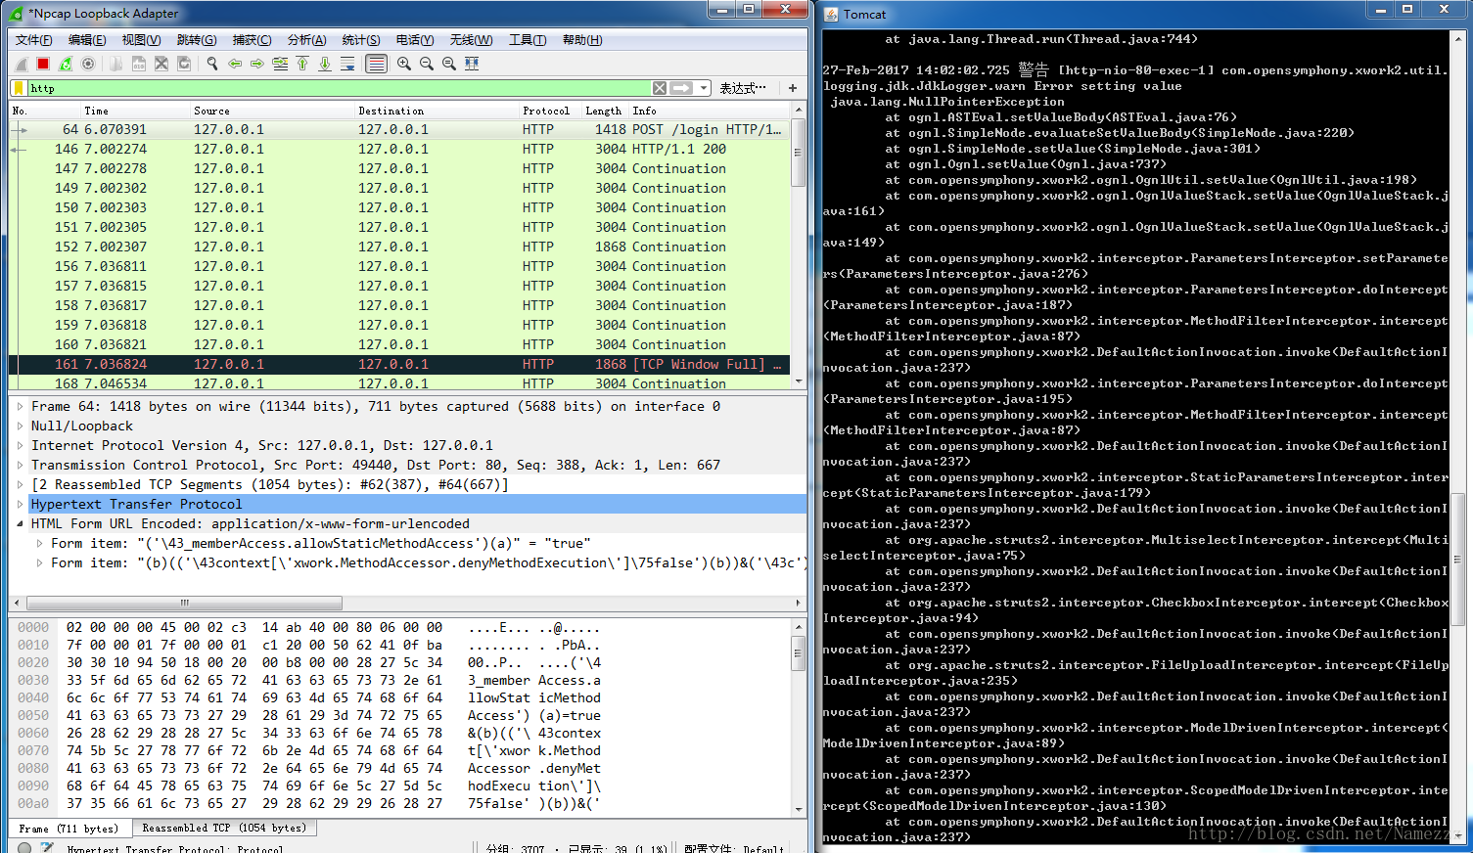Apply display filter arrow button

(x=681, y=88)
